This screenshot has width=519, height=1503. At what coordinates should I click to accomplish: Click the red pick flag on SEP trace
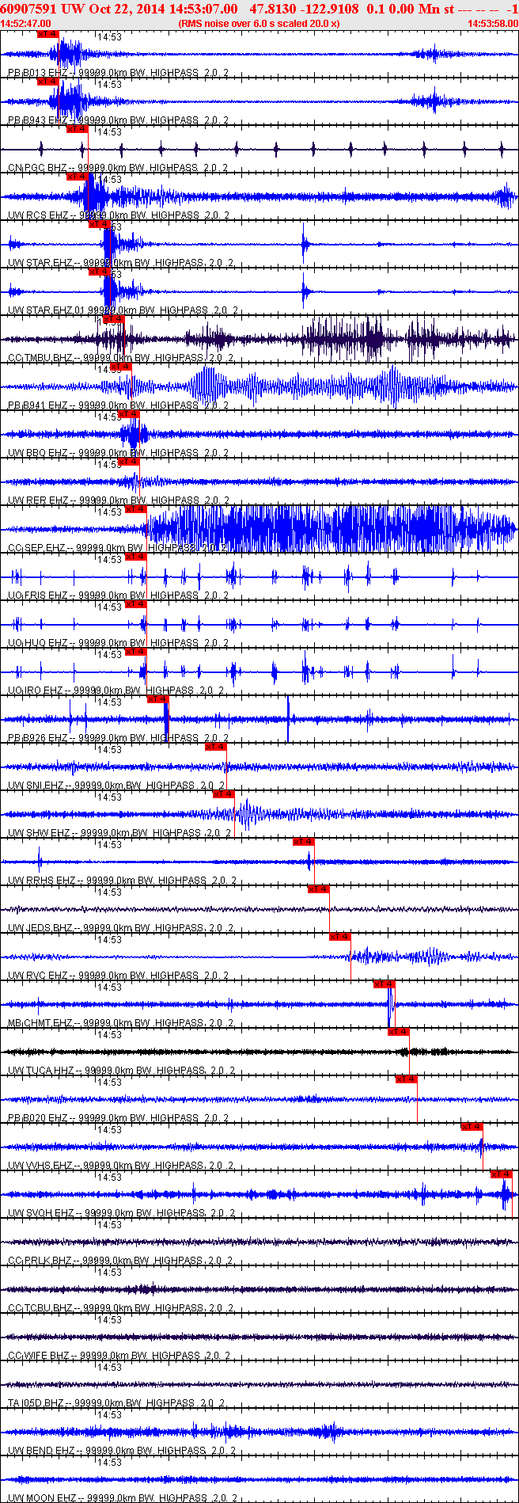pos(136,509)
